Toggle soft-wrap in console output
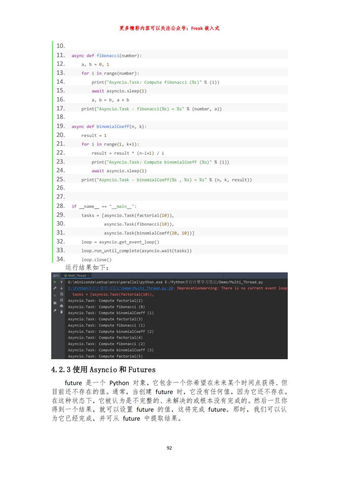The image size is (339, 479). pos(62,294)
